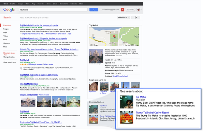Open Play from the top bar

coord(33,4)
